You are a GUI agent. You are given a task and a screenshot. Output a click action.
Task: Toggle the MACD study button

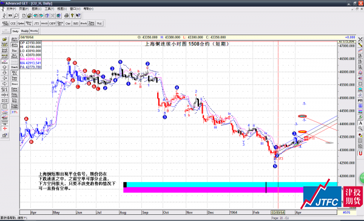tap(44, 24)
